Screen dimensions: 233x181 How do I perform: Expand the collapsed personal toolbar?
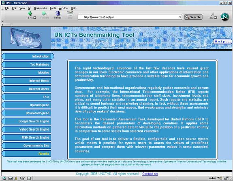[2, 25]
